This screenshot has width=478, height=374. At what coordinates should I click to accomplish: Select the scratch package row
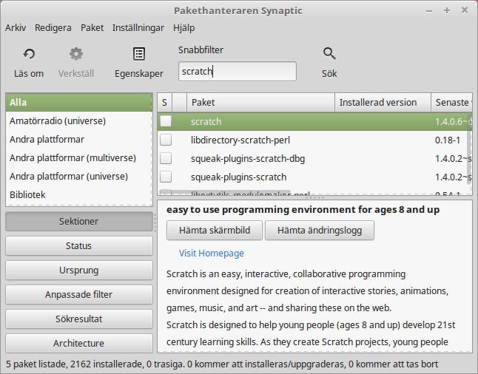pyautogui.click(x=314, y=121)
